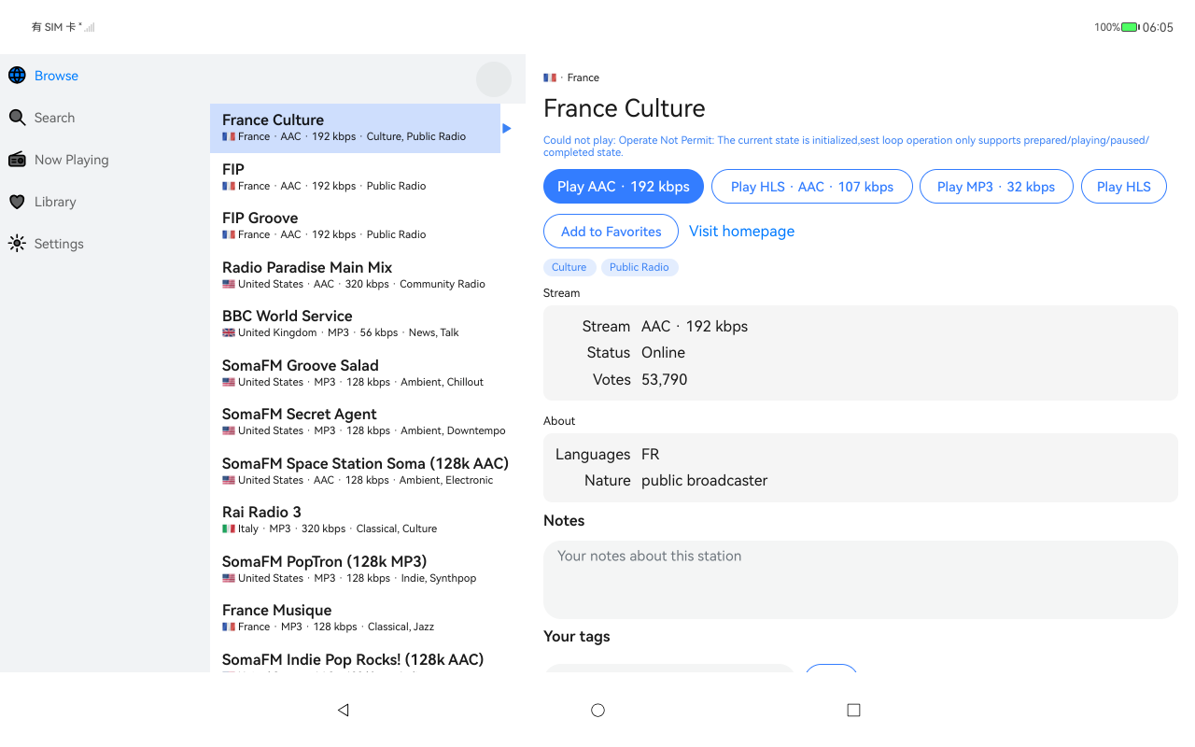
Task: Click the playback error message text
Action: 847,147
